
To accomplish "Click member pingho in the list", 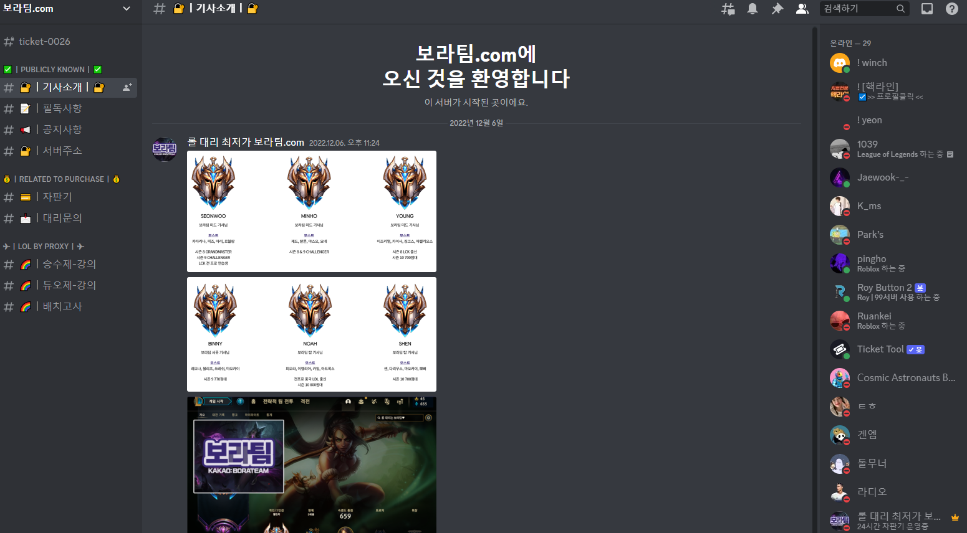I will tap(892, 263).
